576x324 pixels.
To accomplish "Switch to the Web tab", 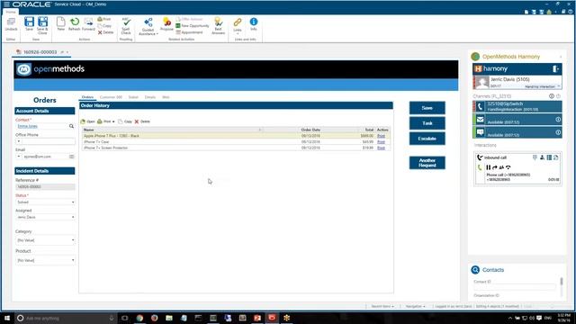I will [166, 97].
